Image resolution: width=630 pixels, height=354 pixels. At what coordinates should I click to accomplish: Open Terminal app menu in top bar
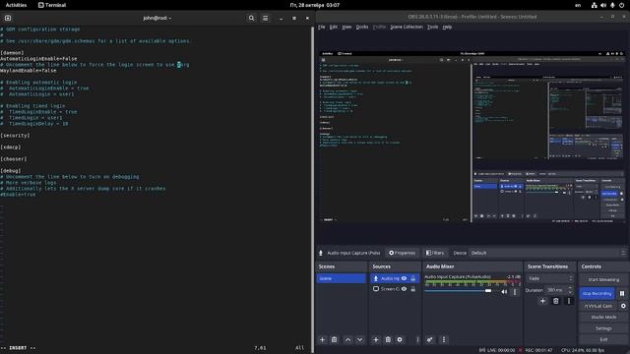(52, 5)
